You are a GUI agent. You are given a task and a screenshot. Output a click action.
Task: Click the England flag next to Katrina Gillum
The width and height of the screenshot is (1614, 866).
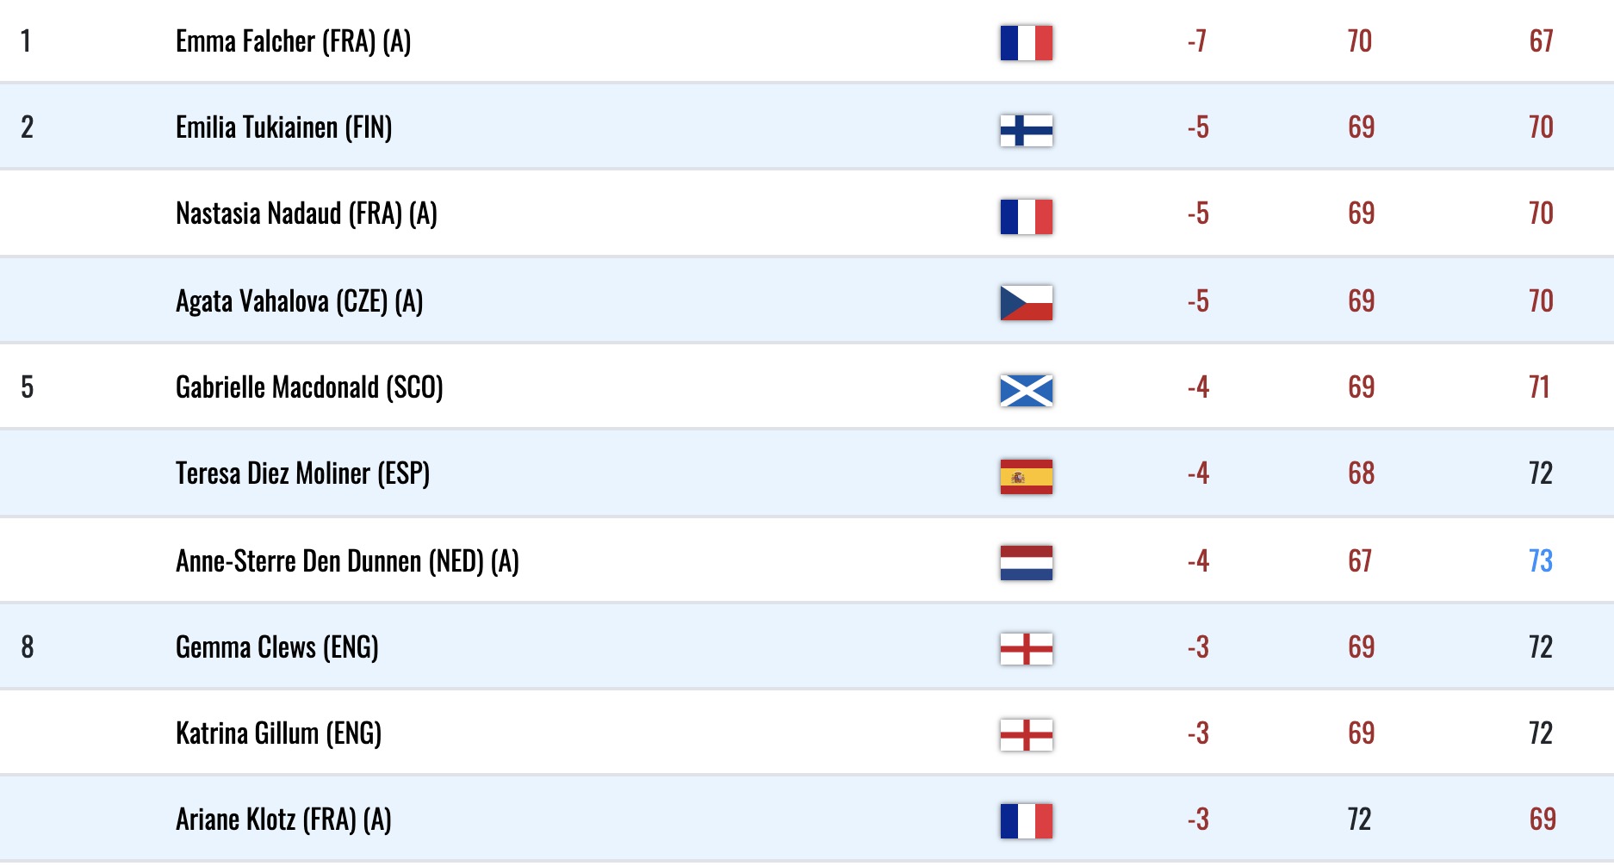coord(1026,734)
